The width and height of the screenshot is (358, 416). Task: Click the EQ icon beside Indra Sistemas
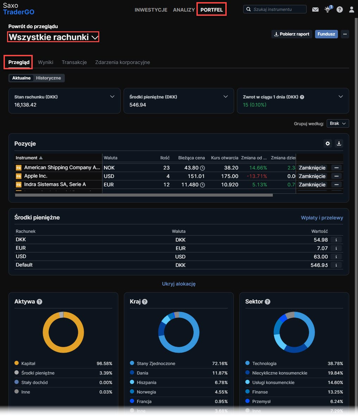click(19, 185)
